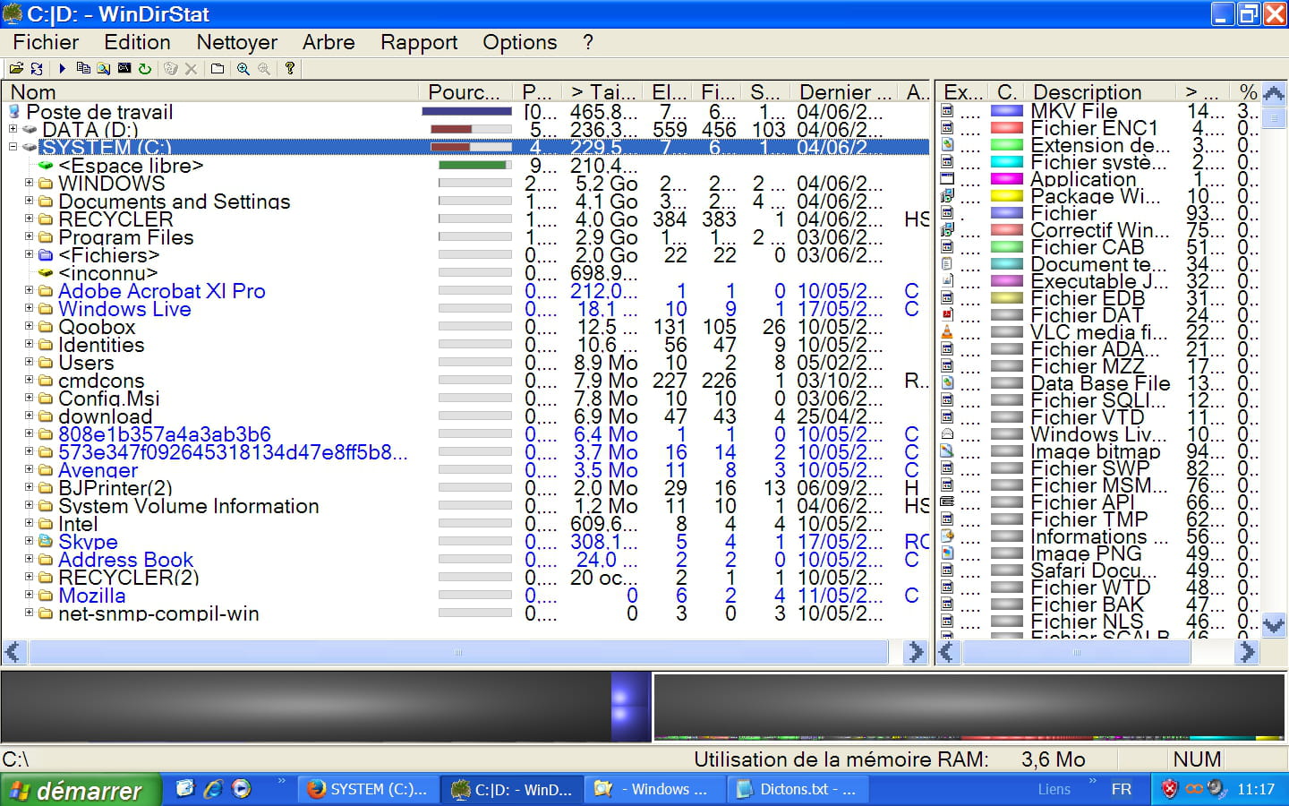
Task: Sort by the Nom column header
Action: (210, 92)
